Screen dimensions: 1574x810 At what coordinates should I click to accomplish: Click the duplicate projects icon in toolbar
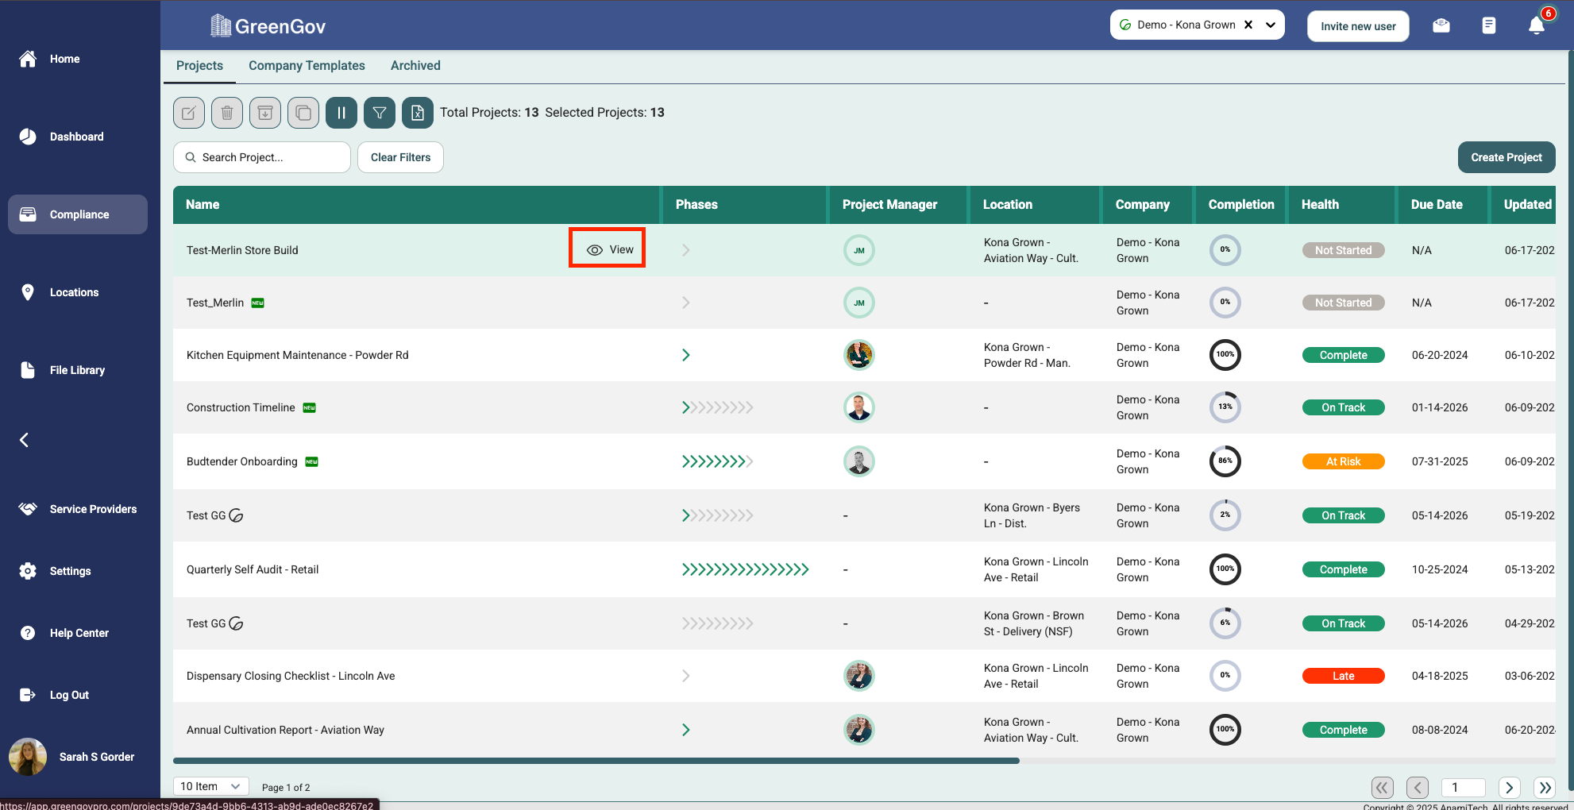(303, 113)
